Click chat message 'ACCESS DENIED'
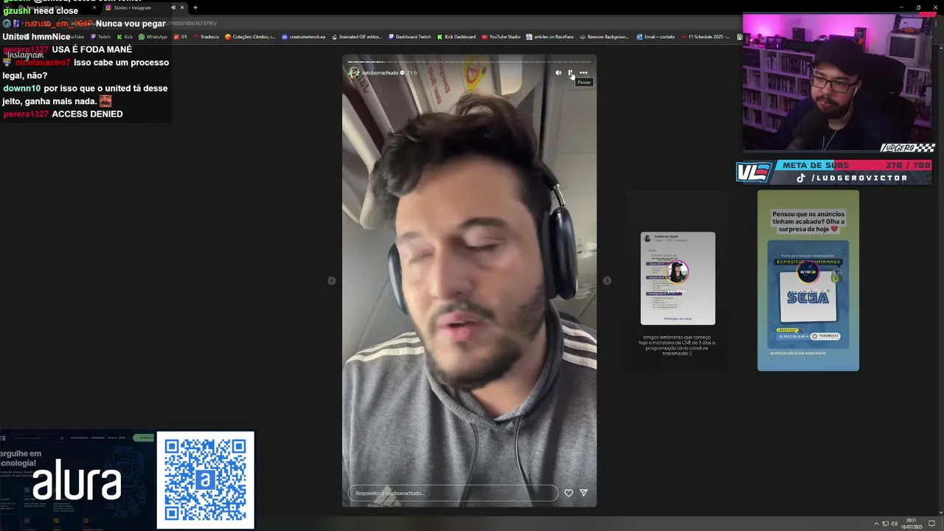The image size is (944, 531). coord(87,114)
